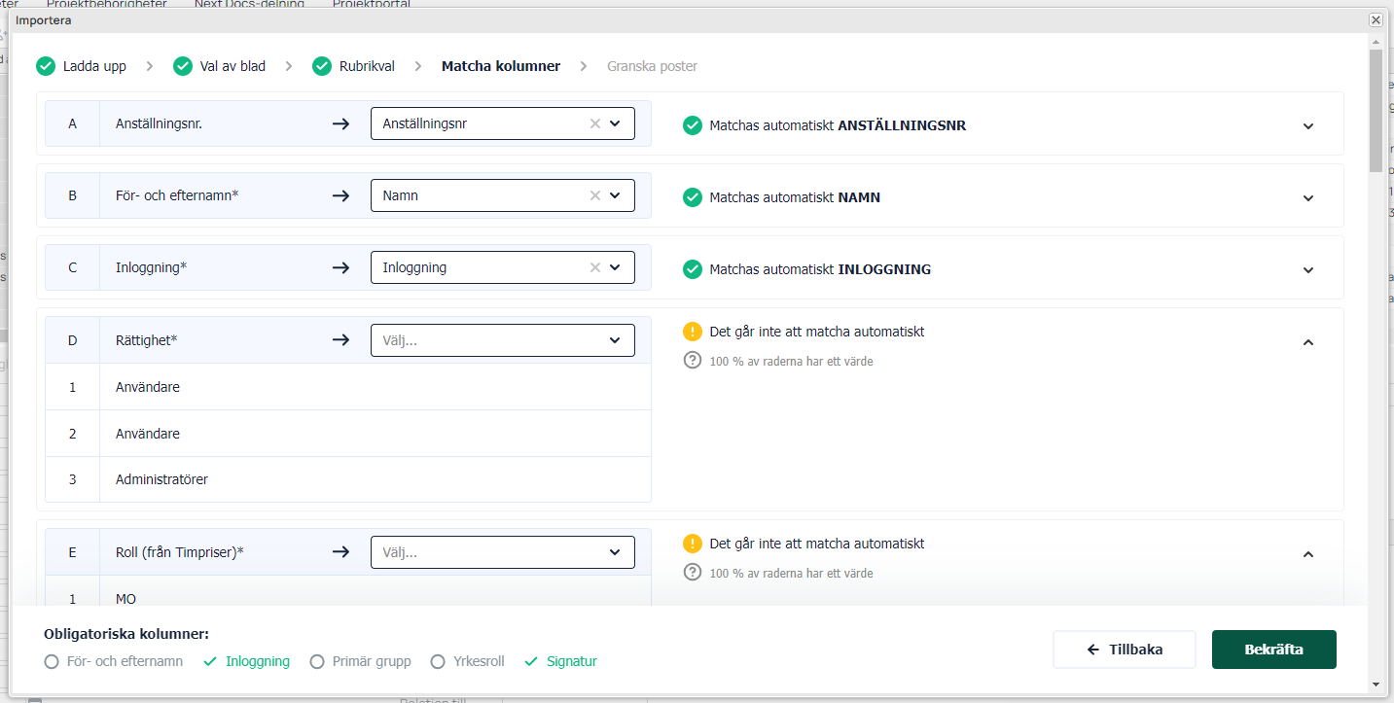Image resolution: width=1394 pixels, height=703 pixels.
Task: Click the green check icon beside Rubrikval
Action: [322, 66]
